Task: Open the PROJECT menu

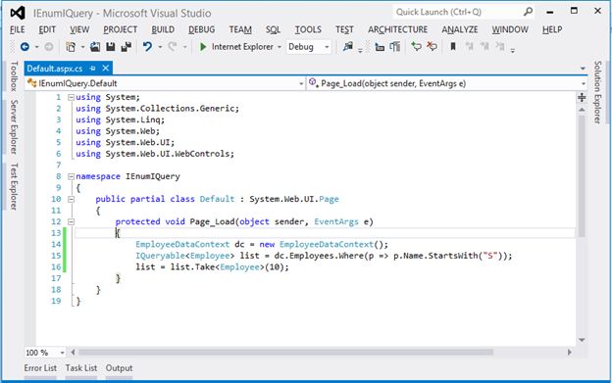Action: coord(121,29)
